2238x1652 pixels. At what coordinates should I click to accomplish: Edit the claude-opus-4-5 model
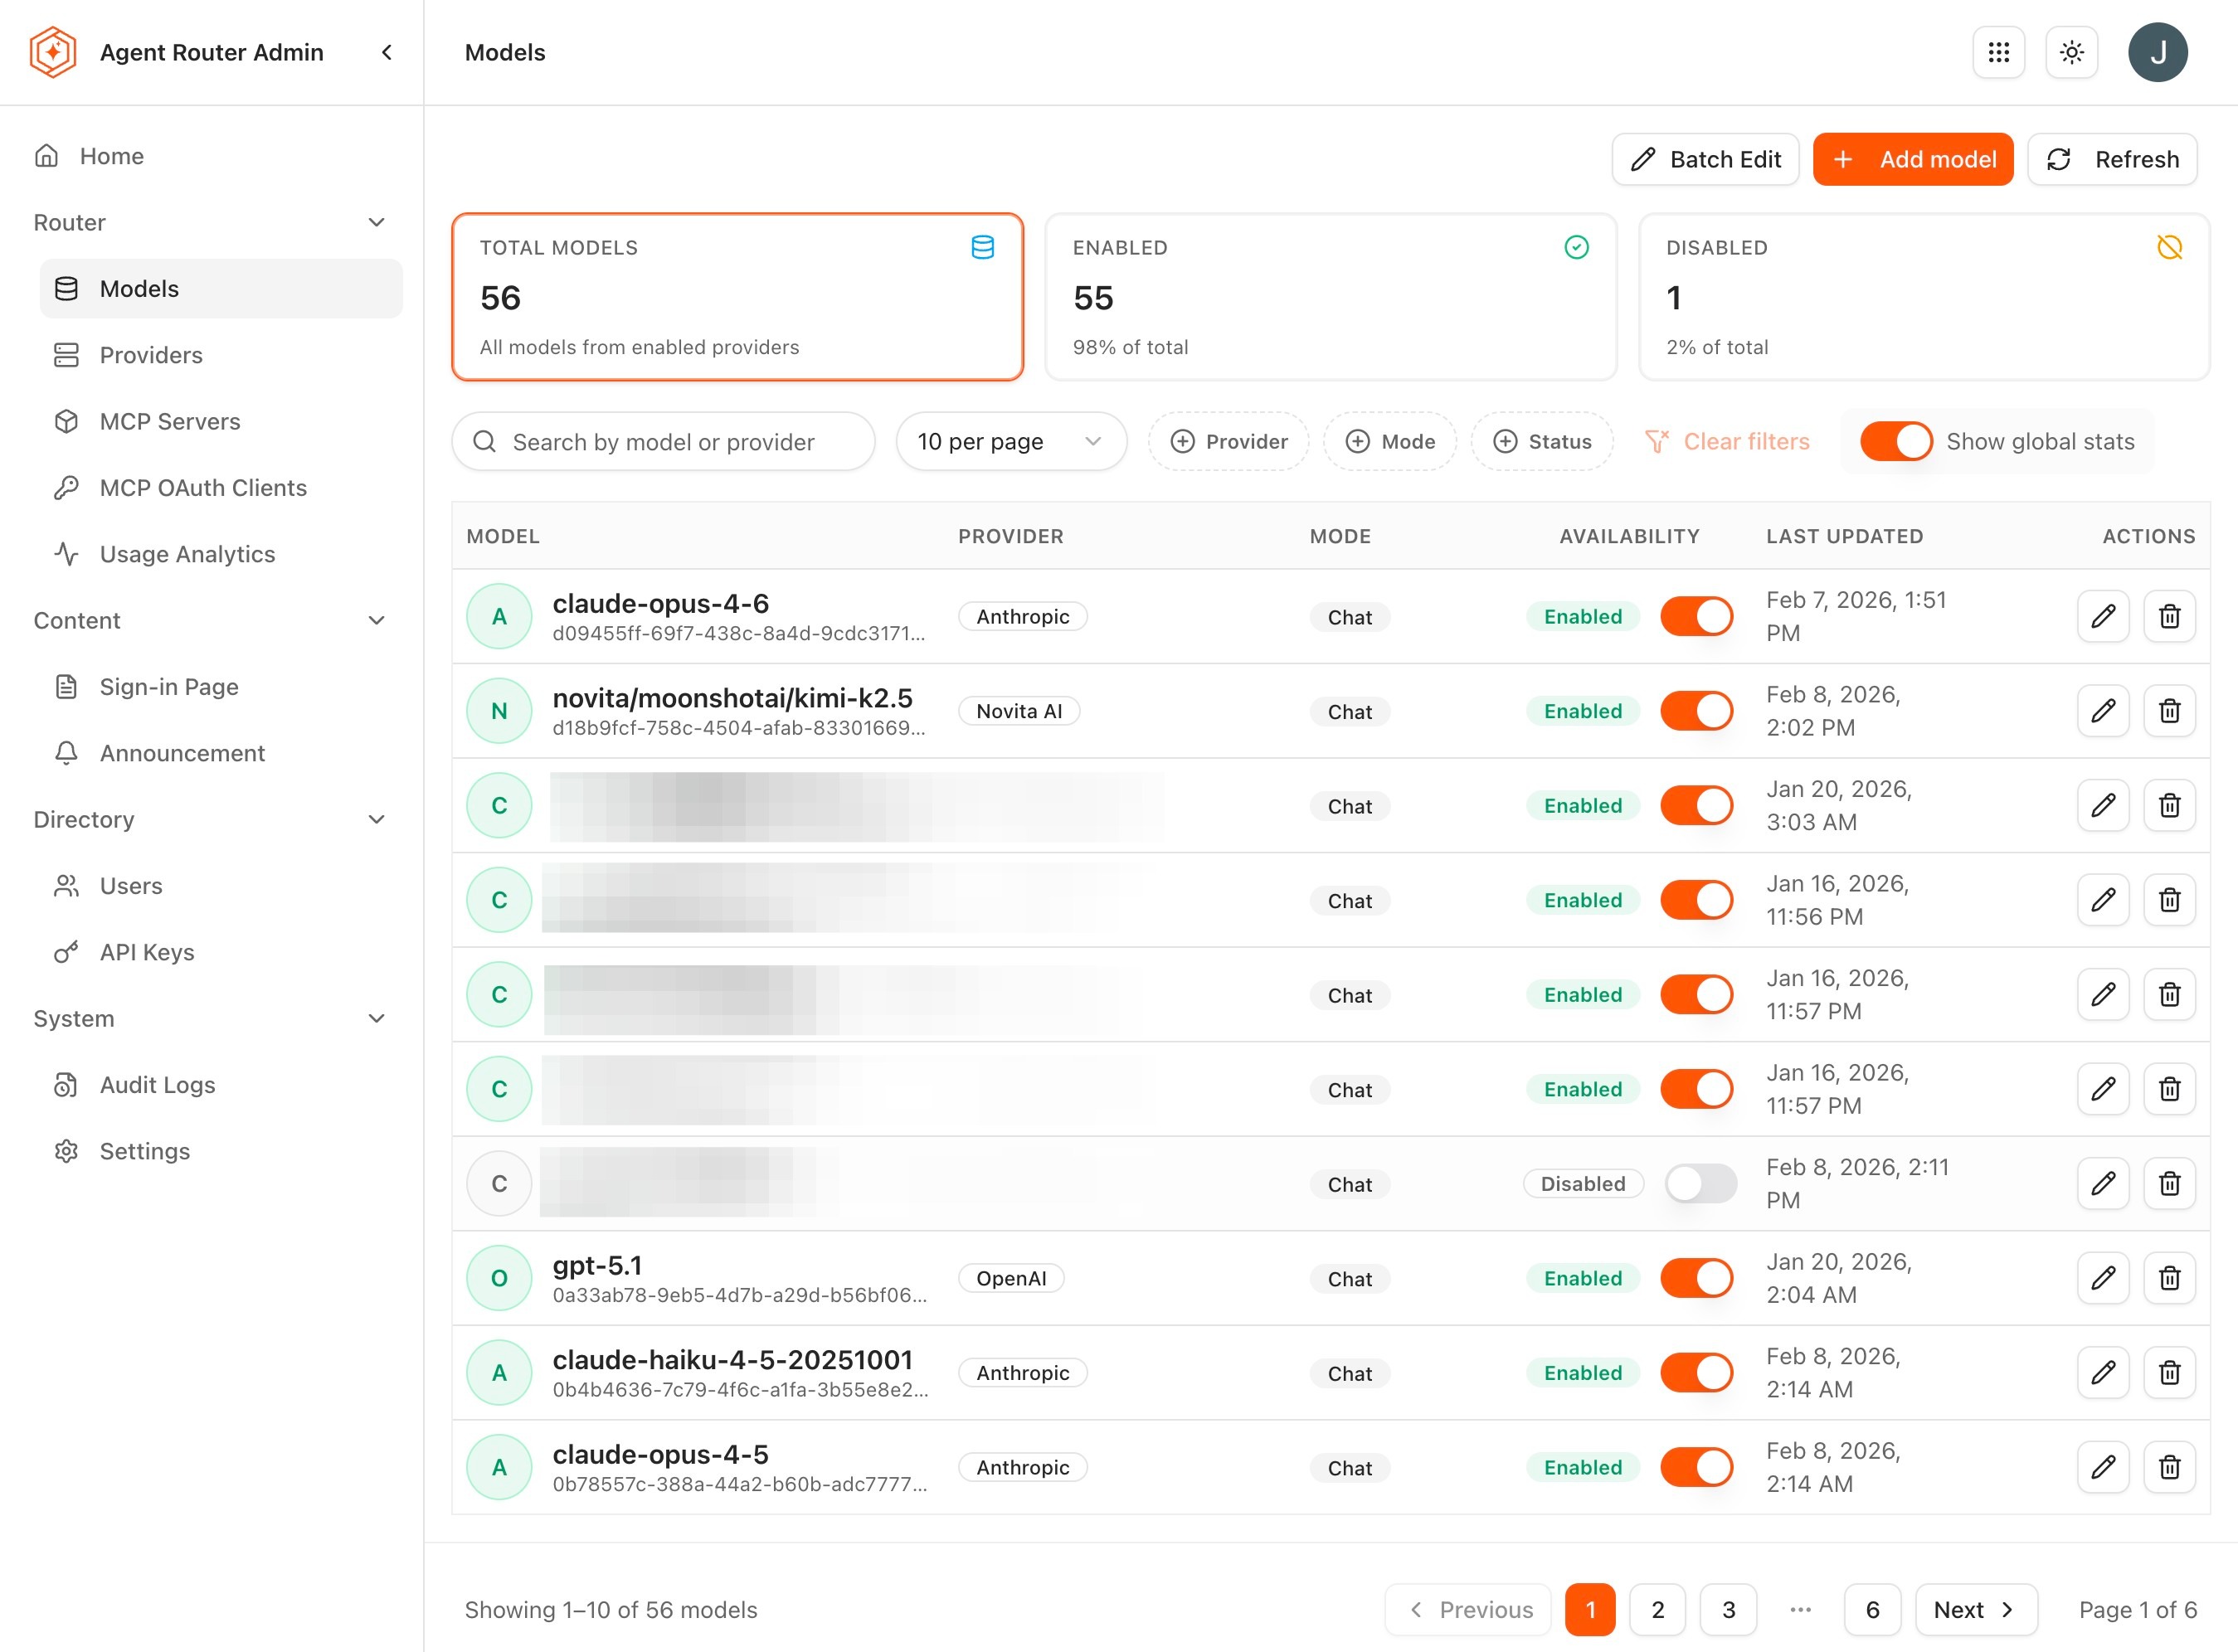click(x=2103, y=1467)
